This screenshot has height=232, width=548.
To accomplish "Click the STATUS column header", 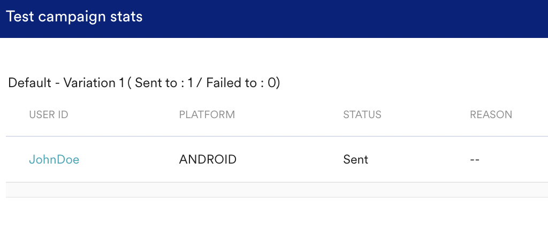I will [362, 114].
